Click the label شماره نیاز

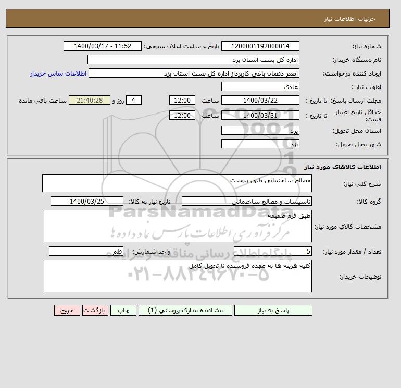367,46
